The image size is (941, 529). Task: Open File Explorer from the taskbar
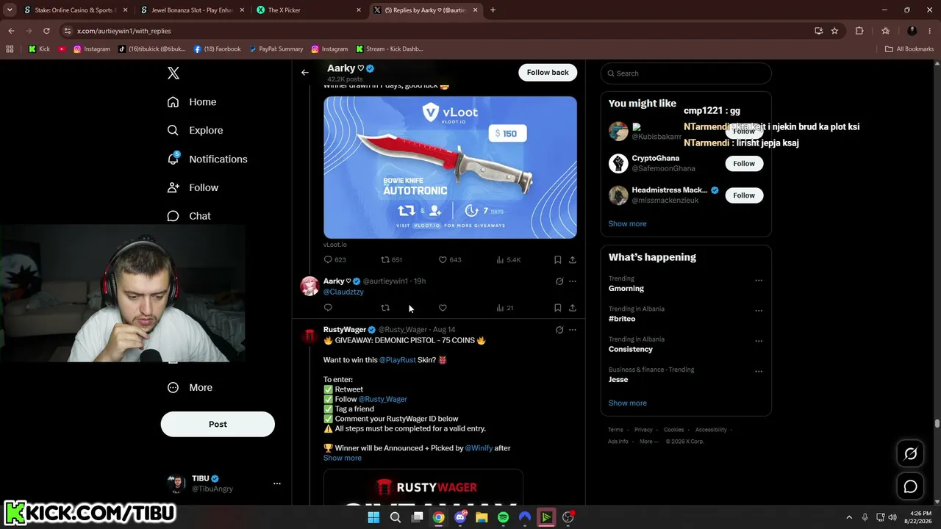[482, 517]
